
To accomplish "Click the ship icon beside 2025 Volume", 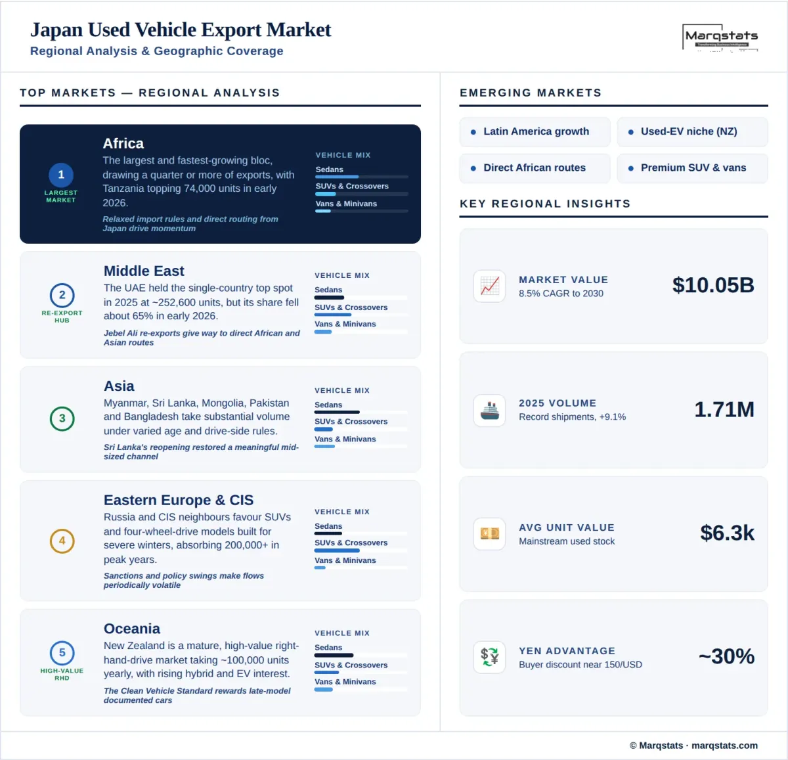I will tap(489, 410).
